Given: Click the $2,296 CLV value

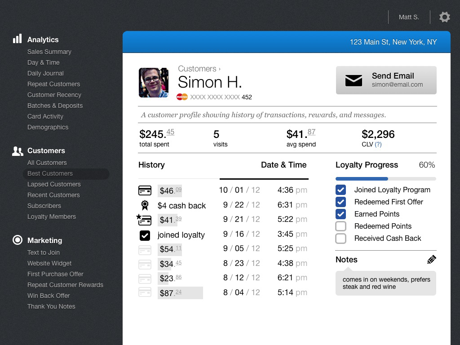Looking at the screenshot, I should [378, 134].
